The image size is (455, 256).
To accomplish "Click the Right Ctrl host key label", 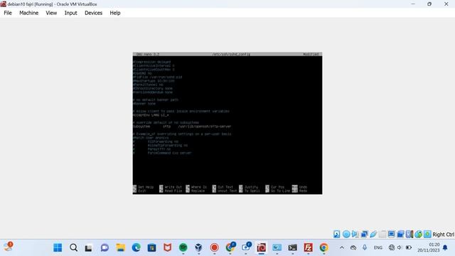I will (x=443, y=234).
